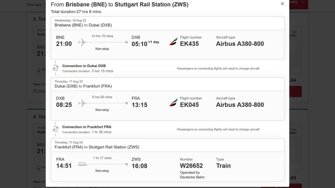Click the aircraft-change icon at Connection in Dubai DXB
The image size is (335, 188).
56,68
